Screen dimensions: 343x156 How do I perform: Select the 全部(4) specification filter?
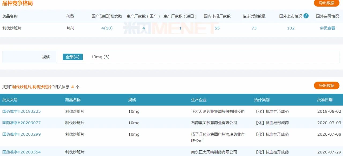(73, 57)
